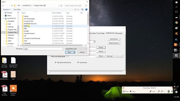Sort files by Date modified column
Screen dimensions: 180x101
pyautogui.click(x=57, y=13)
